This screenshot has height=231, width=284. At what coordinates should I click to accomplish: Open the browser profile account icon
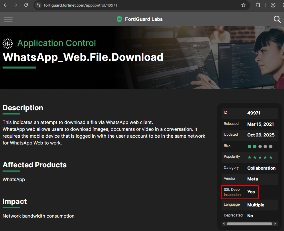pos(273,5)
